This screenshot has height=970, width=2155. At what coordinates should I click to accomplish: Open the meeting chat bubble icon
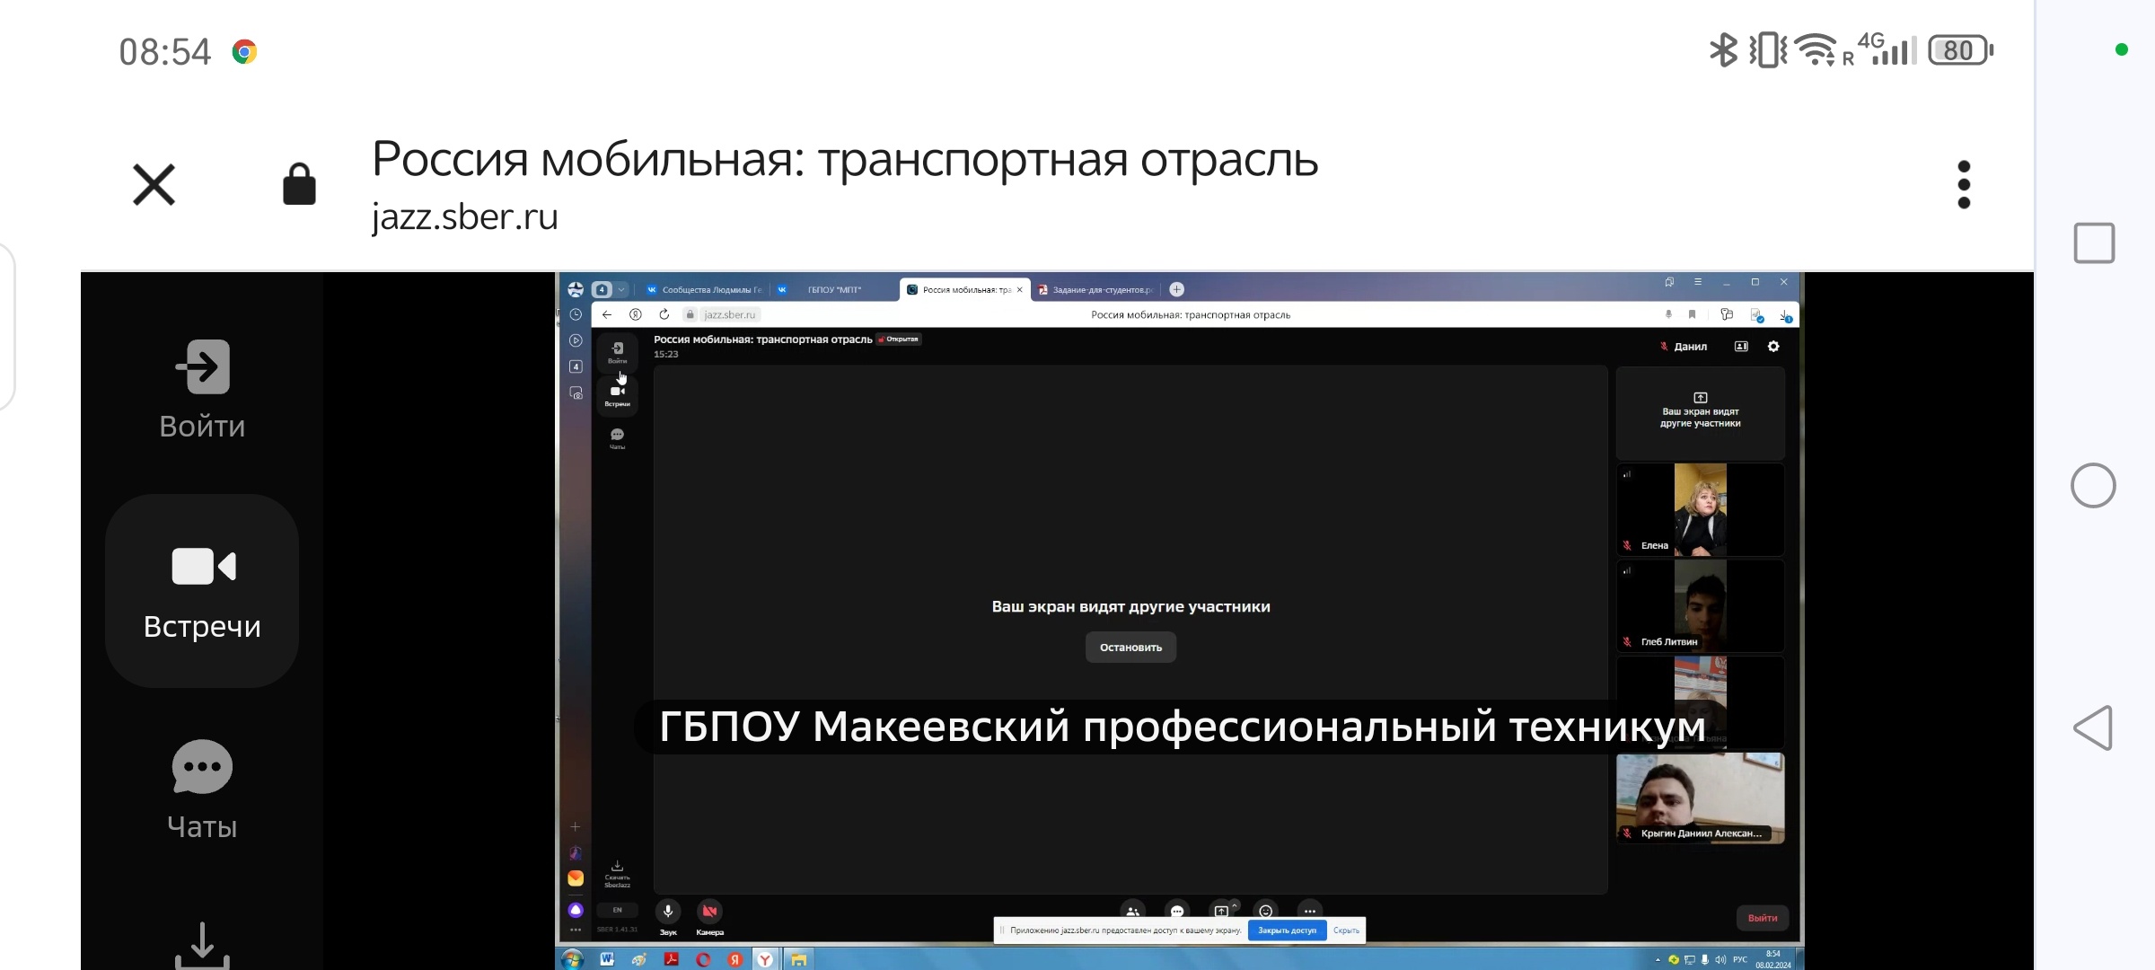1177,910
